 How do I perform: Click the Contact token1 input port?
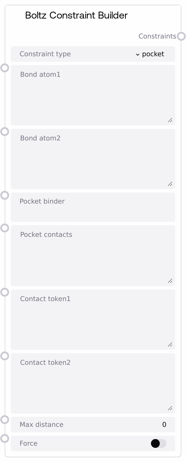point(5,292)
